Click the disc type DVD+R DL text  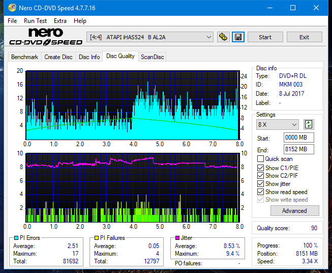coord(293,76)
